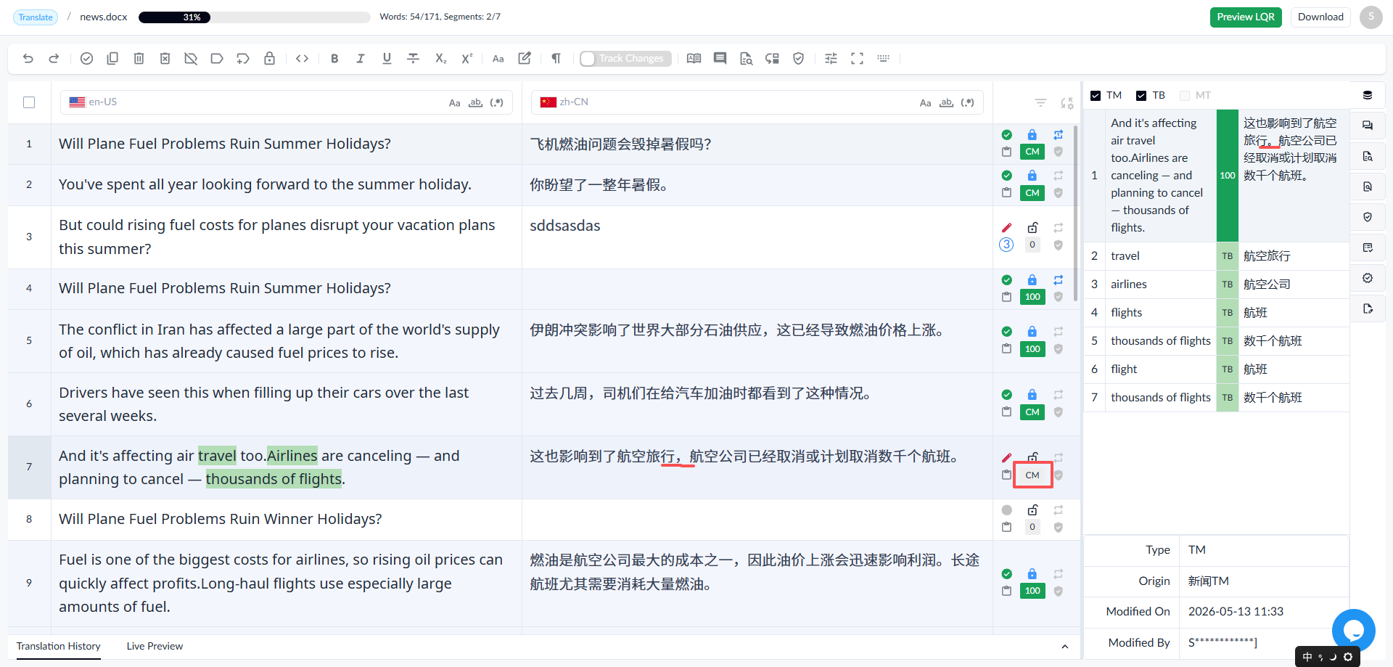This screenshot has width=1393, height=667.
Task: Open the toolbar settings sliders icon
Action: 831,59
